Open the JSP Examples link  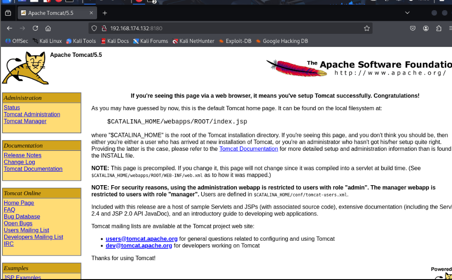point(22,277)
